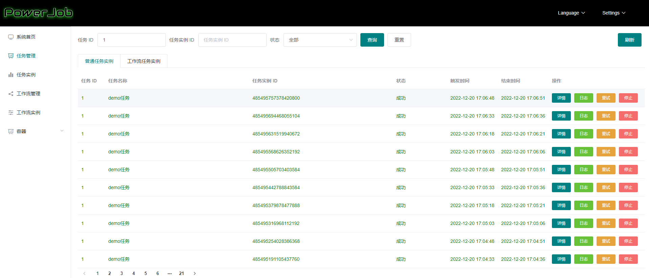Click the 重置 button
Image resolution: width=649 pixels, height=278 pixels.
click(399, 40)
